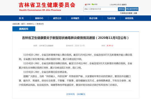Open the 新闻中心 navigation menu
This screenshot has height=99, width=151.
(x=39, y=18)
